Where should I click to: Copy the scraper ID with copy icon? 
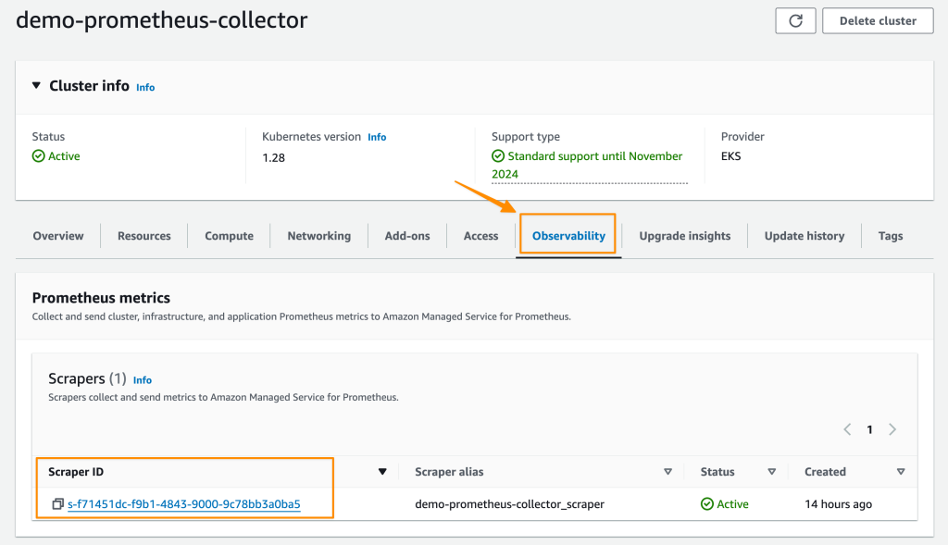(x=57, y=504)
